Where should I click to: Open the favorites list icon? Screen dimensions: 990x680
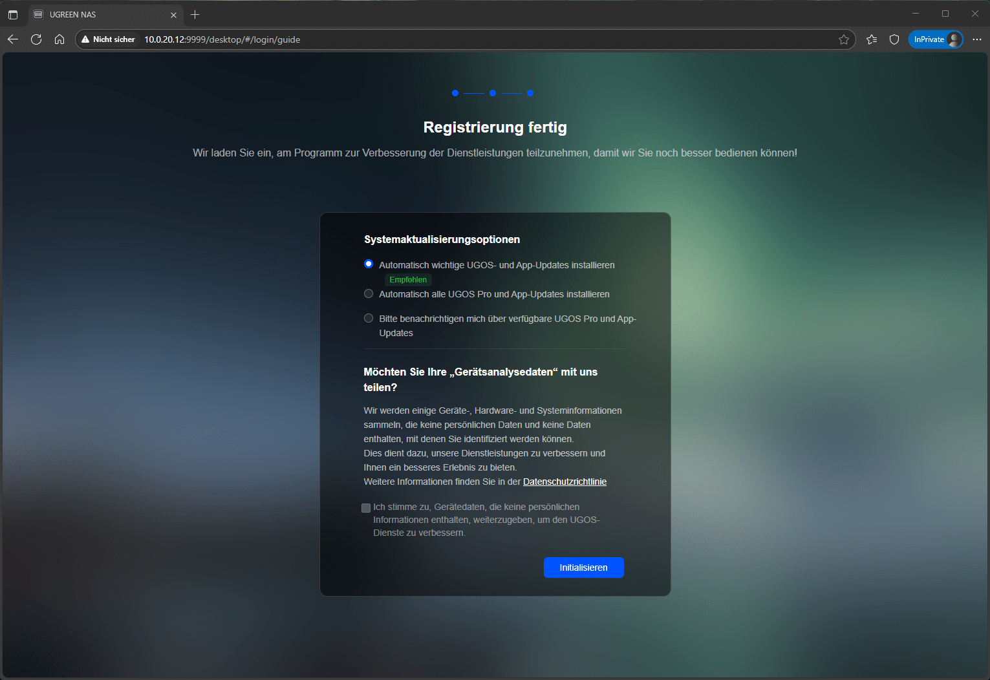(872, 39)
